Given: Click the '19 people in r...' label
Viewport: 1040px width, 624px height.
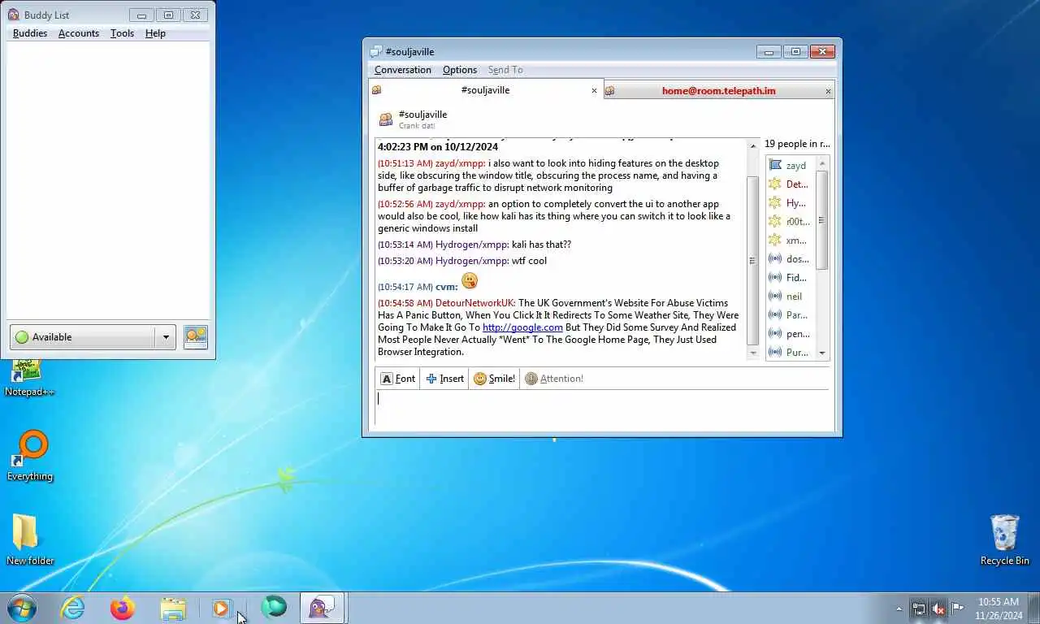Looking at the screenshot, I should pos(797,144).
